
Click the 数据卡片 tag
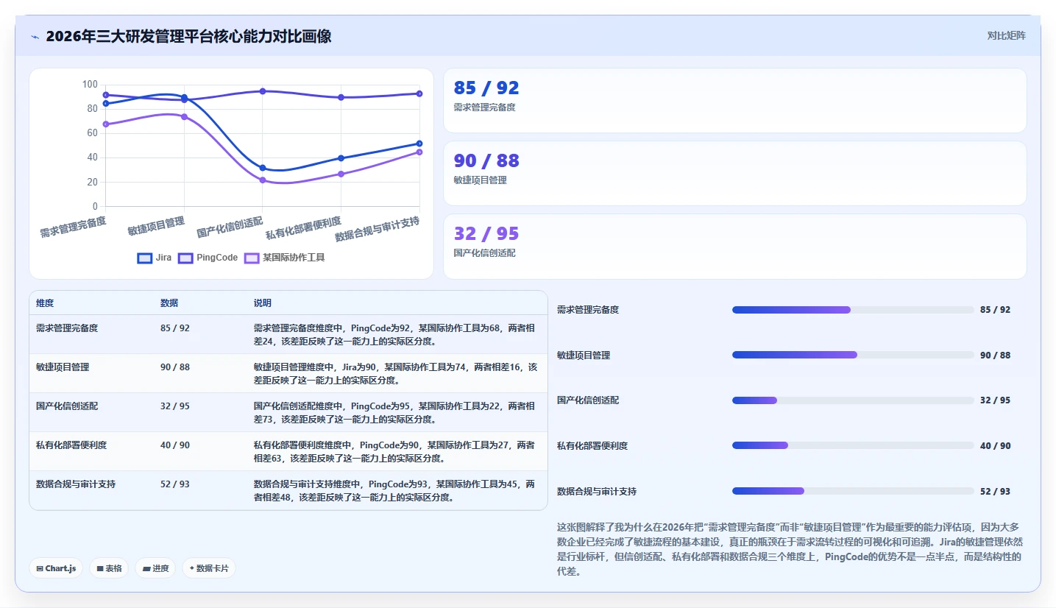click(x=209, y=568)
